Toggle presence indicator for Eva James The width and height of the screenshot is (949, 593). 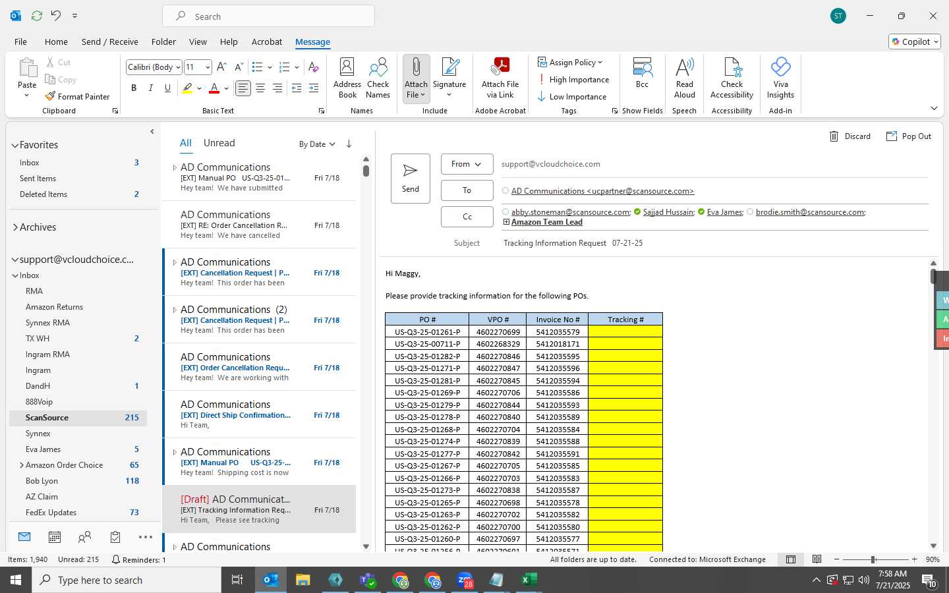[x=701, y=212]
